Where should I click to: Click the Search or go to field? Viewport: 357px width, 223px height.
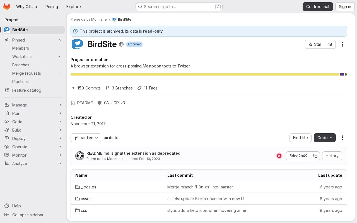179,7
